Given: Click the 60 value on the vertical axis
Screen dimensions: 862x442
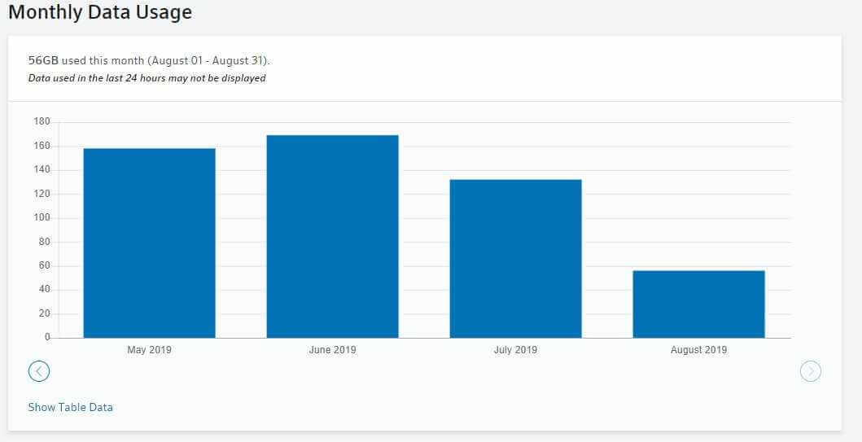Looking at the screenshot, I should (44, 265).
